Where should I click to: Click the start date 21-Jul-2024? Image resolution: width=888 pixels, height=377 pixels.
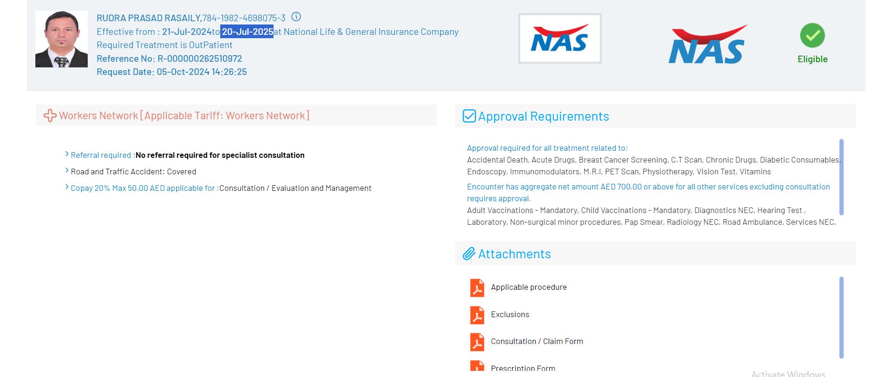point(187,32)
